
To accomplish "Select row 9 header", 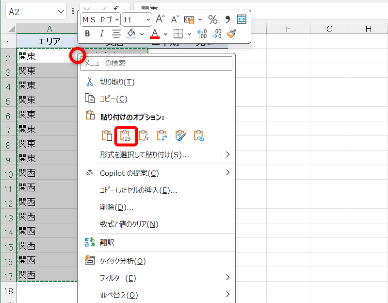I will [x=8, y=160].
